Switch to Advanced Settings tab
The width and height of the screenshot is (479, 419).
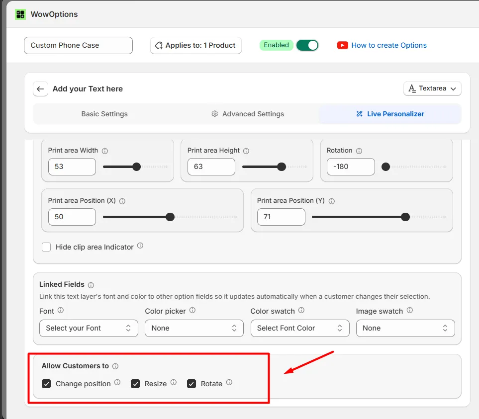tap(247, 114)
